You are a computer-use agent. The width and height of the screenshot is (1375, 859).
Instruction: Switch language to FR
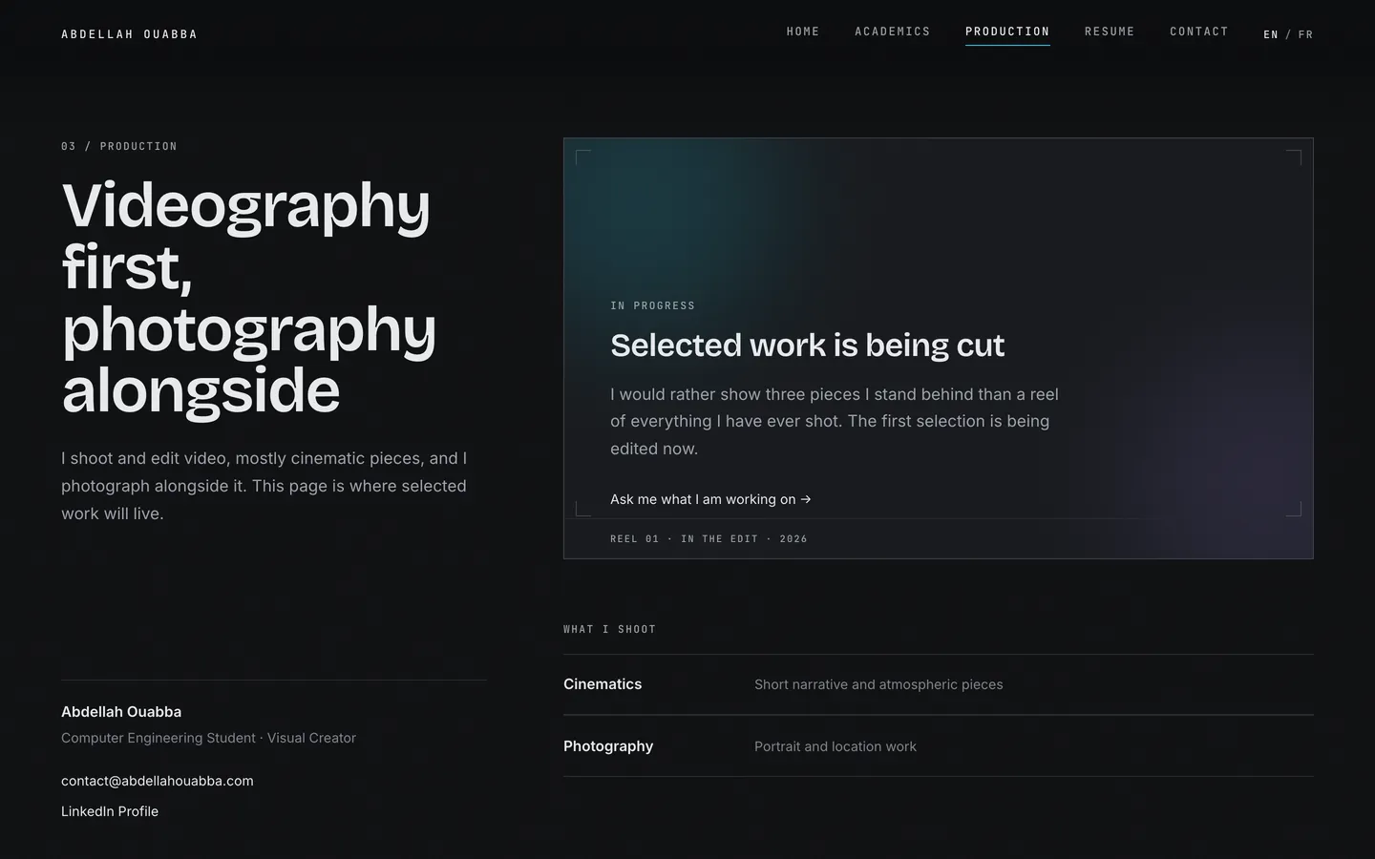pyautogui.click(x=1305, y=34)
